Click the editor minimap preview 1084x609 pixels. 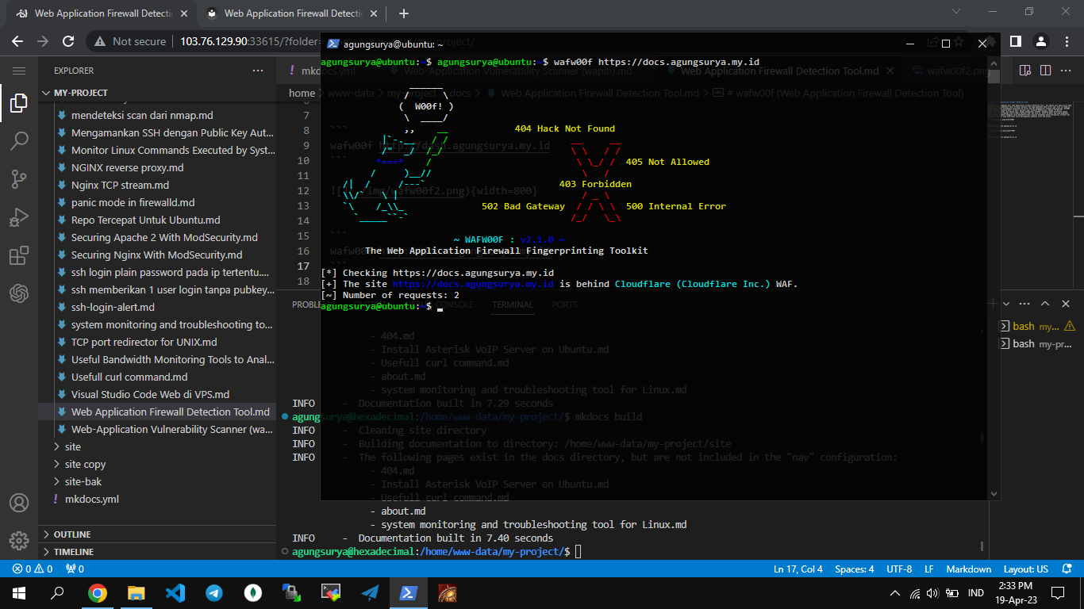(1033, 119)
